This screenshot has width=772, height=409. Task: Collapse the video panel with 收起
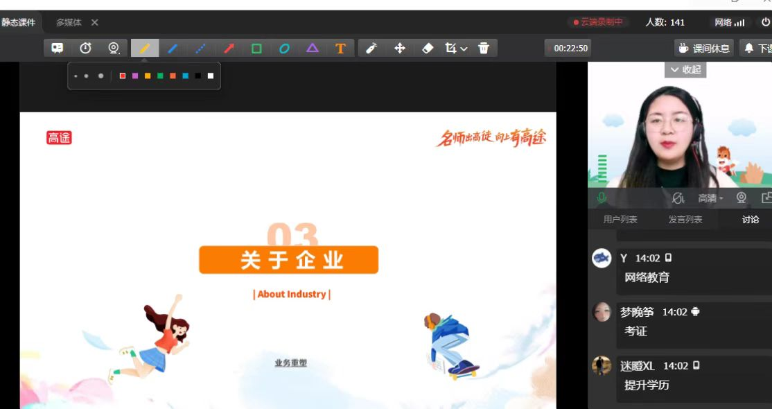coord(685,70)
